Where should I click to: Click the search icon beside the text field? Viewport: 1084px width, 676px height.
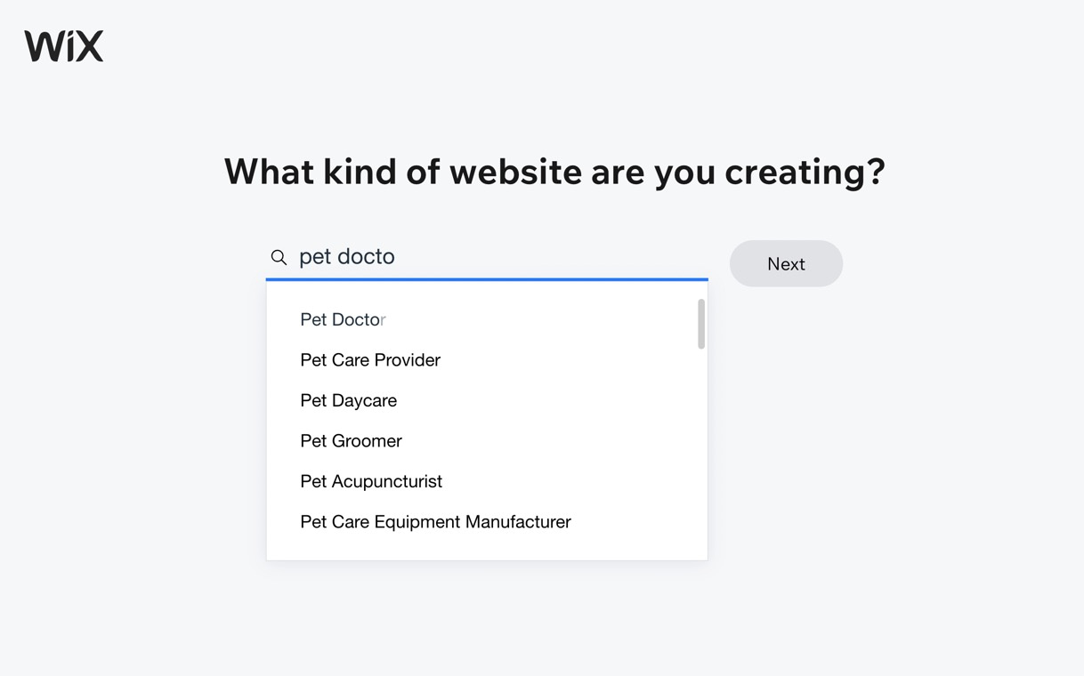click(279, 257)
